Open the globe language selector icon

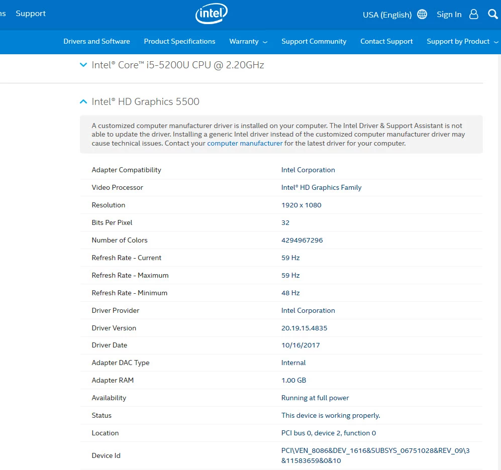coord(422,15)
